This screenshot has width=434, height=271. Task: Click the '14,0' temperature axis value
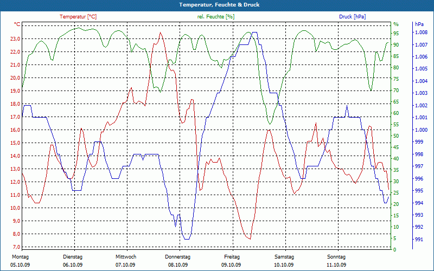15,156
